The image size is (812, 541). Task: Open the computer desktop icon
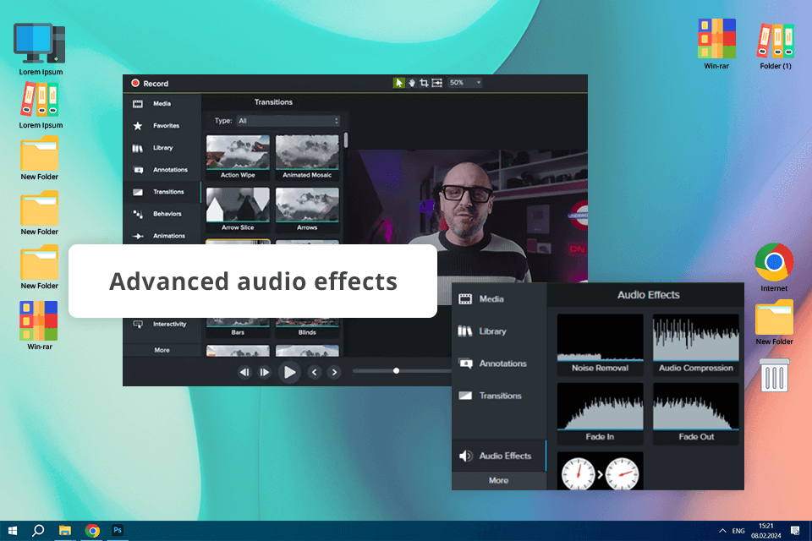click(x=40, y=49)
